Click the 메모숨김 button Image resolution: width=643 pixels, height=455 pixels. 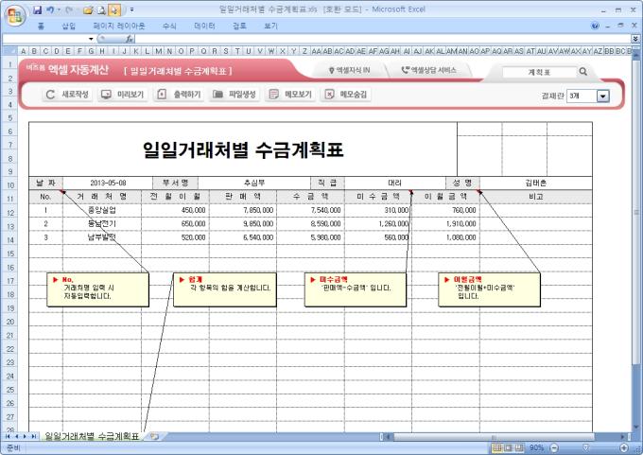click(346, 95)
